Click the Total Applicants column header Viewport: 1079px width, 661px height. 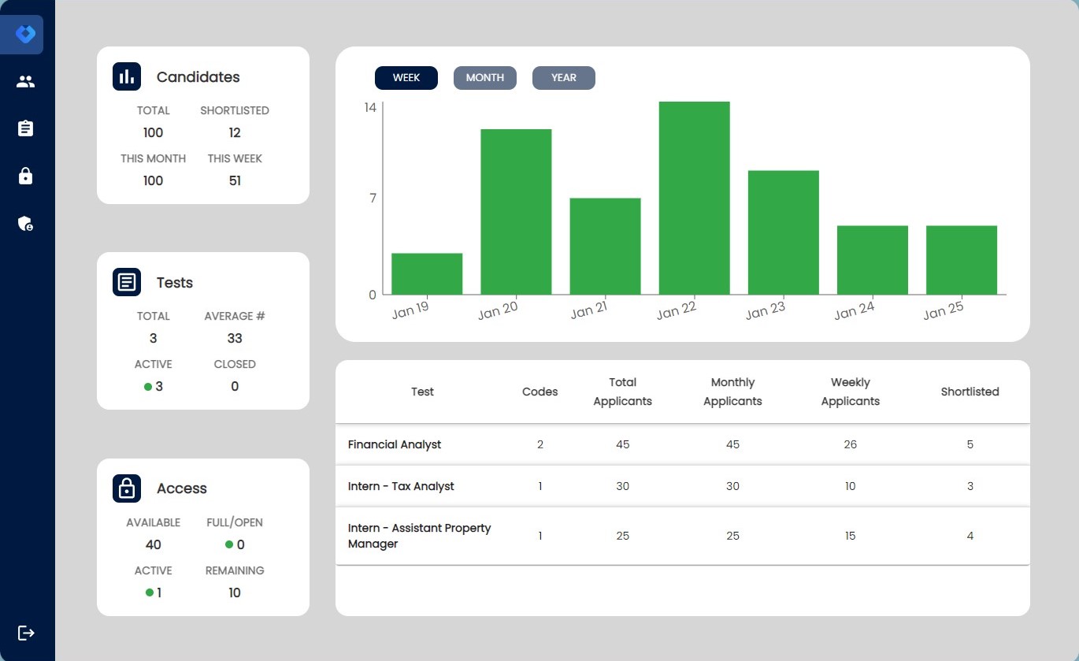tap(622, 392)
